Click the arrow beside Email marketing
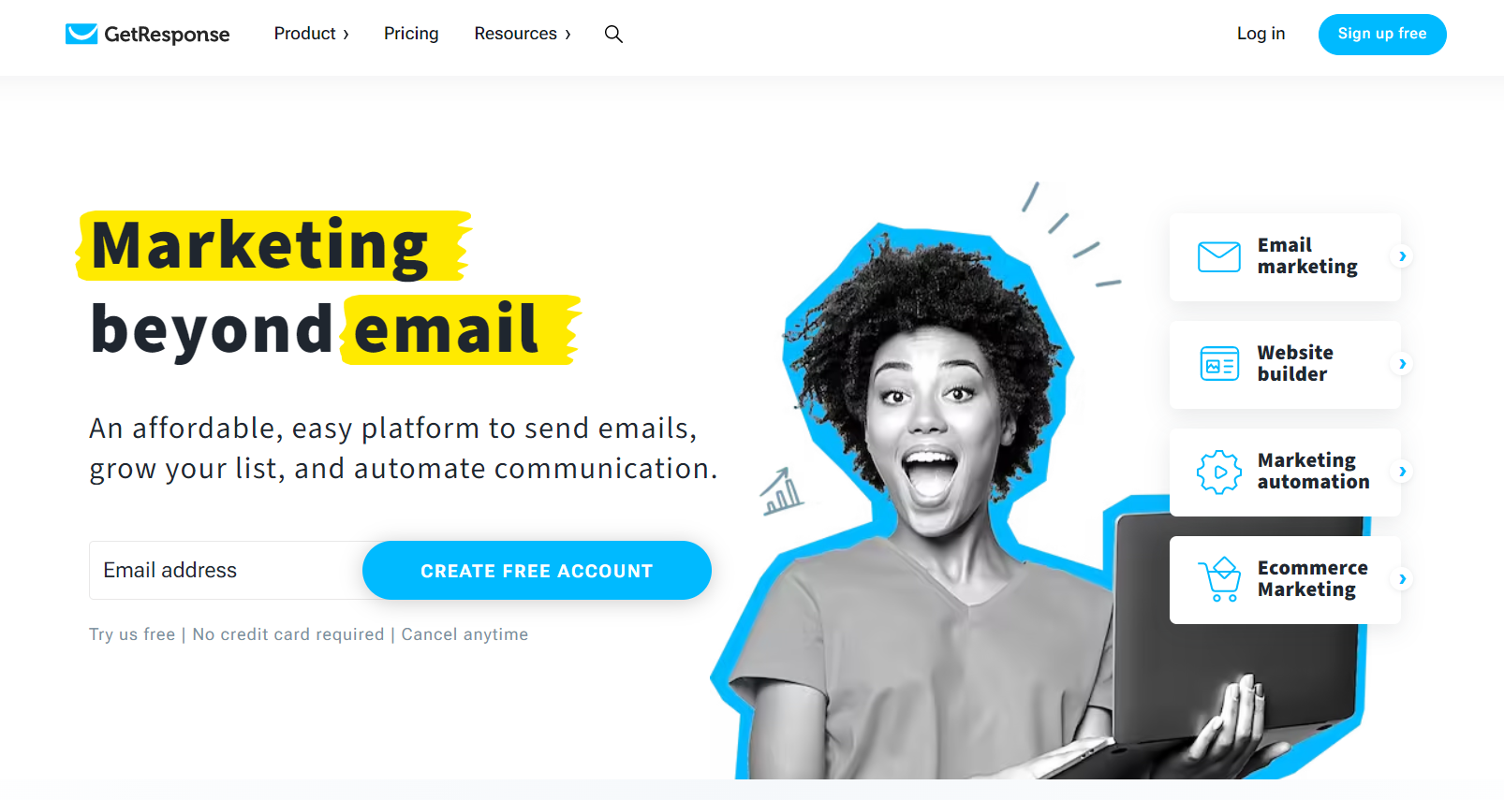Screen dimensions: 1504x800 pyautogui.click(x=1402, y=256)
